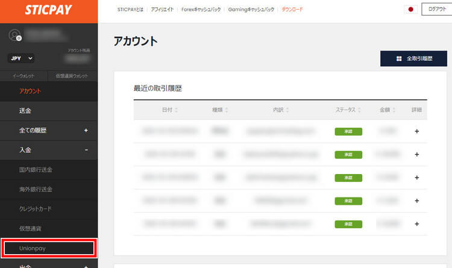Expand details of third transaction row
The image size is (452, 268).
(x=417, y=178)
